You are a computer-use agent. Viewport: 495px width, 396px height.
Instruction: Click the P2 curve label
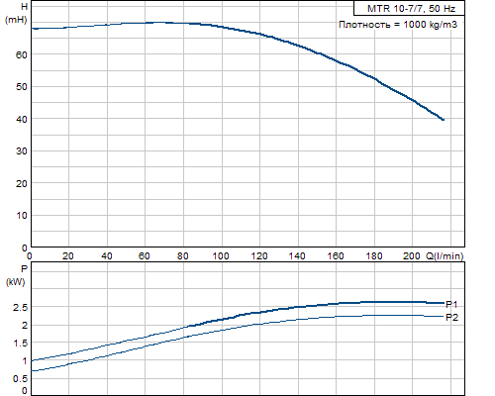click(451, 318)
